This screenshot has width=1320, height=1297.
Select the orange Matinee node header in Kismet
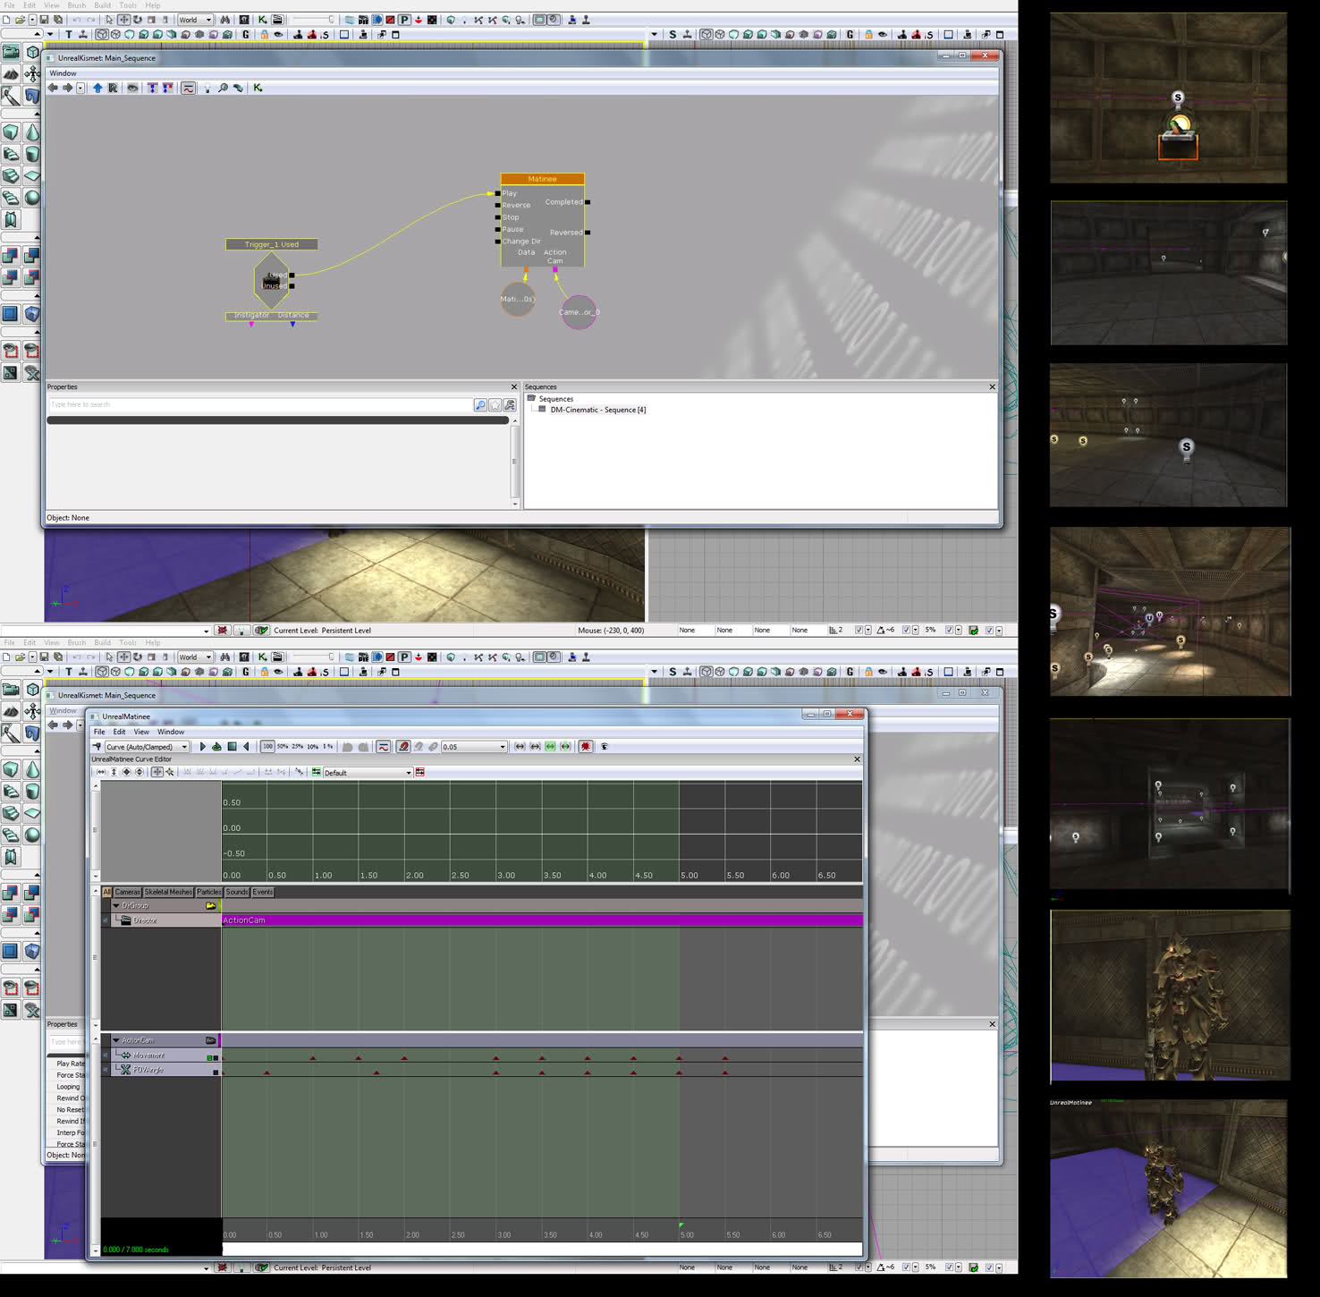[x=542, y=179]
